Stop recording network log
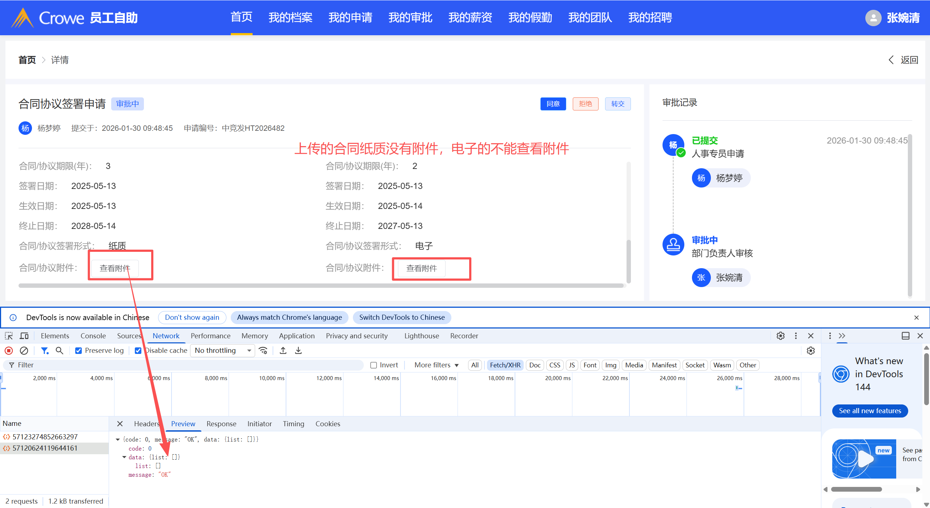The width and height of the screenshot is (930, 508). [9, 351]
